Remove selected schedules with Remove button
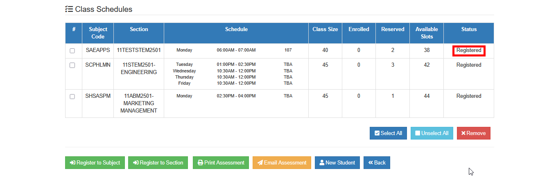Image resolution: width=556 pixels, height=178 pixels. (474, 133)
